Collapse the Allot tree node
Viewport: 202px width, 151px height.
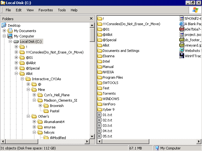pyautogui.click(x=16, y=73)
